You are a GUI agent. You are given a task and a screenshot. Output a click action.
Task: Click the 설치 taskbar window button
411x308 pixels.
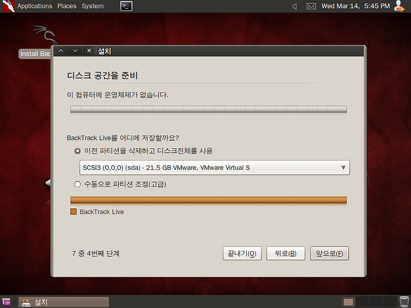64,302
